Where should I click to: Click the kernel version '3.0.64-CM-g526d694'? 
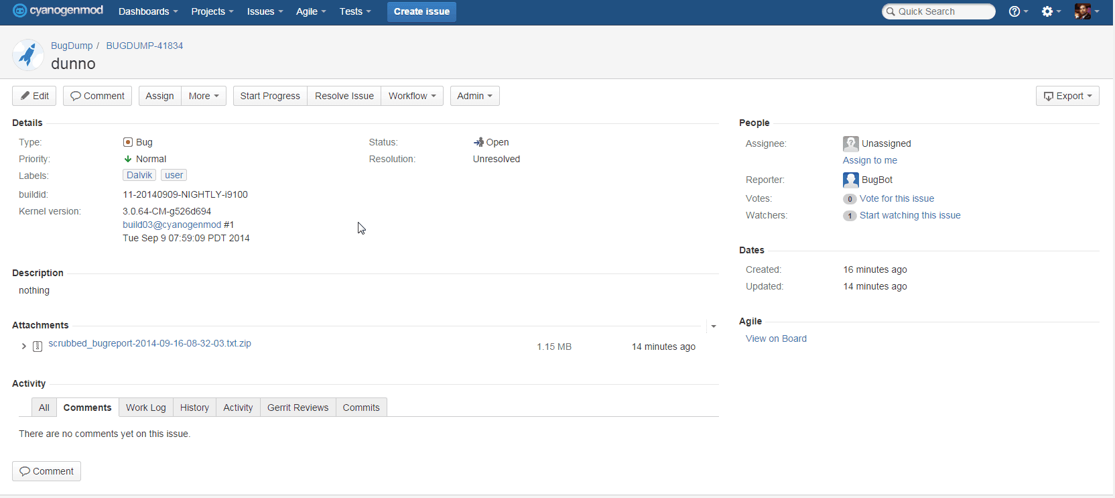167,211
